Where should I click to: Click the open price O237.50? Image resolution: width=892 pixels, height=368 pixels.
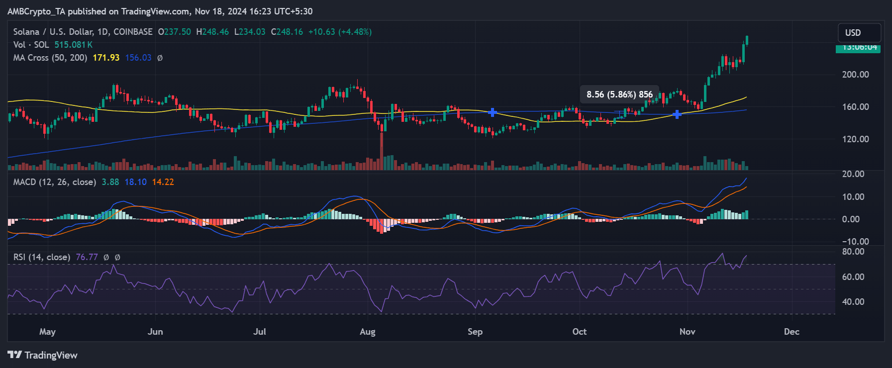coord(175,32)
